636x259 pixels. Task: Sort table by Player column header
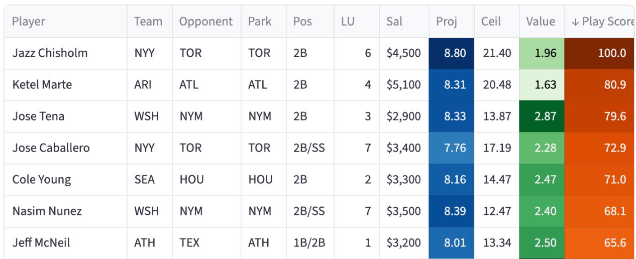point(29,22)
